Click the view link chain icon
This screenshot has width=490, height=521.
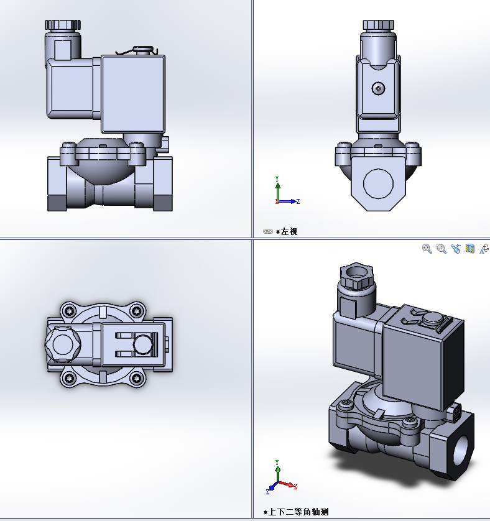coord(268,231)
